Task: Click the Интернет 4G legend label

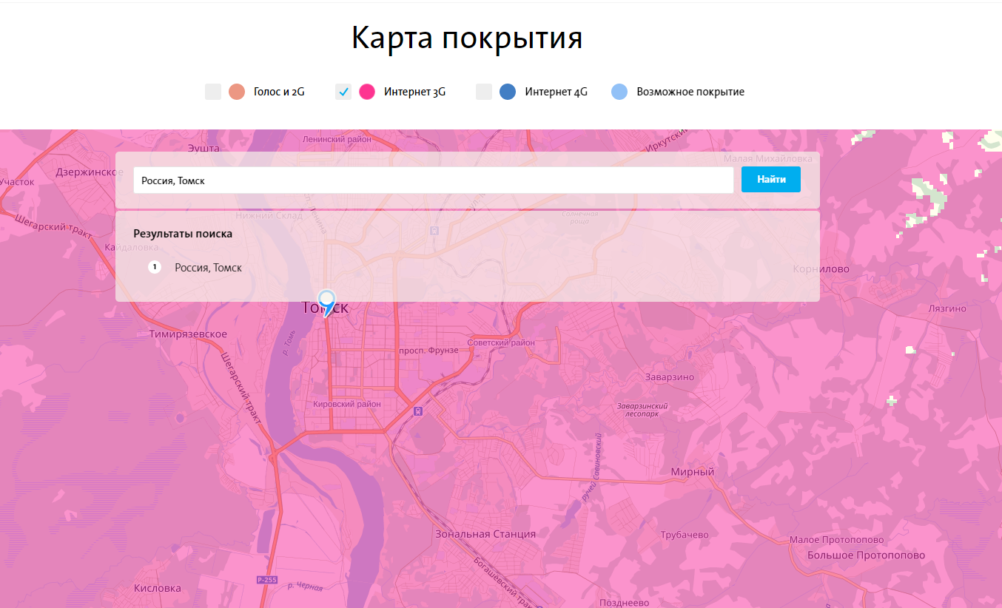Action: [557, 92]
